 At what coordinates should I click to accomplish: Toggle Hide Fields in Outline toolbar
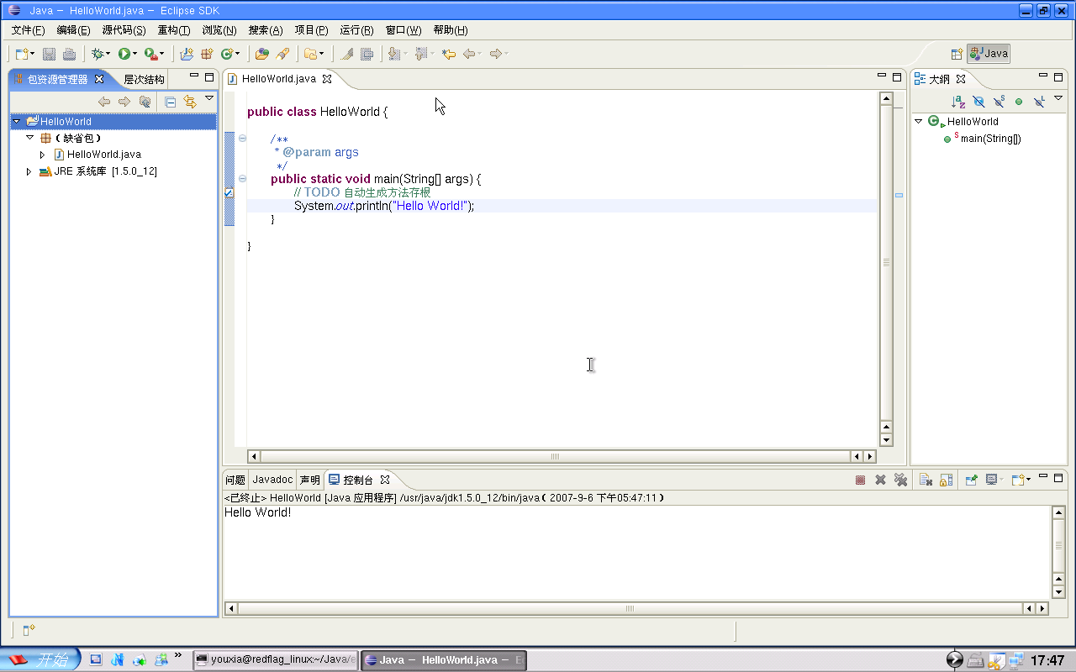(978, 102)
